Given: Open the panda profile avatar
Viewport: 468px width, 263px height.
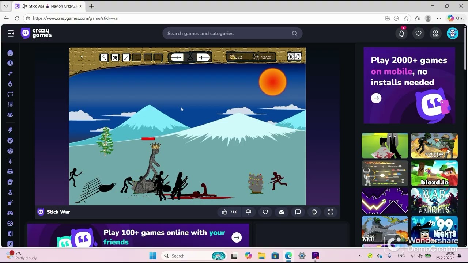Looking at the screenshot, I should pos(453,33).
